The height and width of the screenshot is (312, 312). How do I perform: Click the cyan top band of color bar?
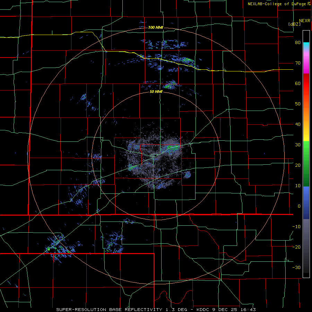coord(306,46)
